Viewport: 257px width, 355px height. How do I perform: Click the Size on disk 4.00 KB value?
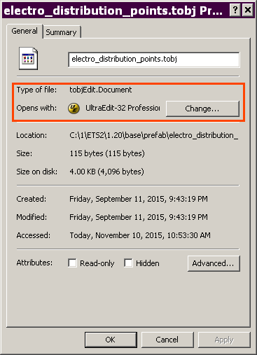106,172
